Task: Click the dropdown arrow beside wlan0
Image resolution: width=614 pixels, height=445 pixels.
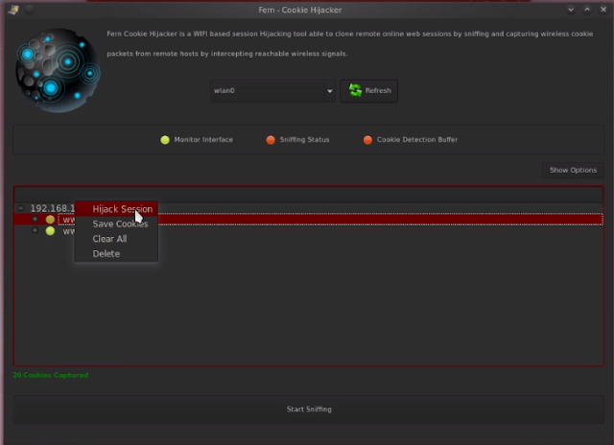Action: (x=330, y=91)
